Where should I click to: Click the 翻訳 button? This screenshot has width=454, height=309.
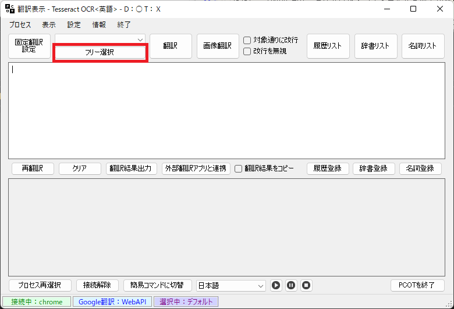point(171,46)
